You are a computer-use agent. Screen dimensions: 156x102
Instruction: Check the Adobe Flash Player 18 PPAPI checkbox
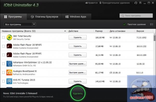click(3, 55)
